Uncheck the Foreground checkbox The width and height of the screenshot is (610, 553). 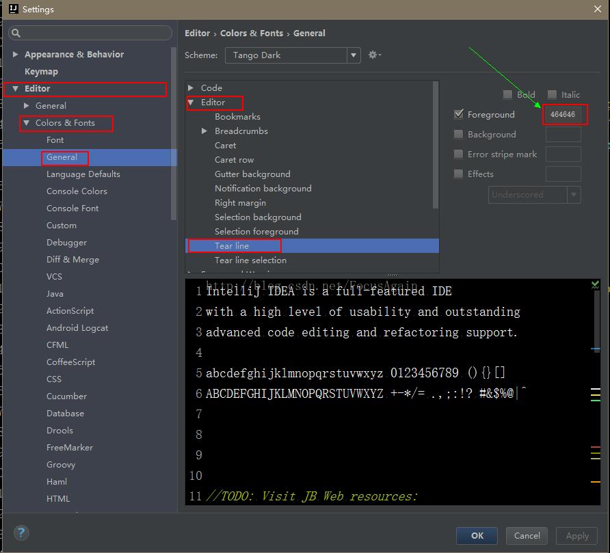(x=459, y=114)
